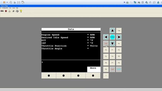This screenshot has width=162, height=91.
Task: Click the Tech 2 View window title bar
Action: (x=81, y=6)
